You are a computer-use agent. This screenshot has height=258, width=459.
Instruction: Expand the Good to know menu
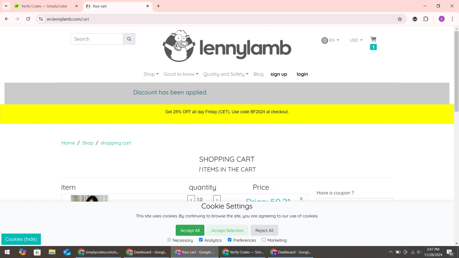(181, 74)
